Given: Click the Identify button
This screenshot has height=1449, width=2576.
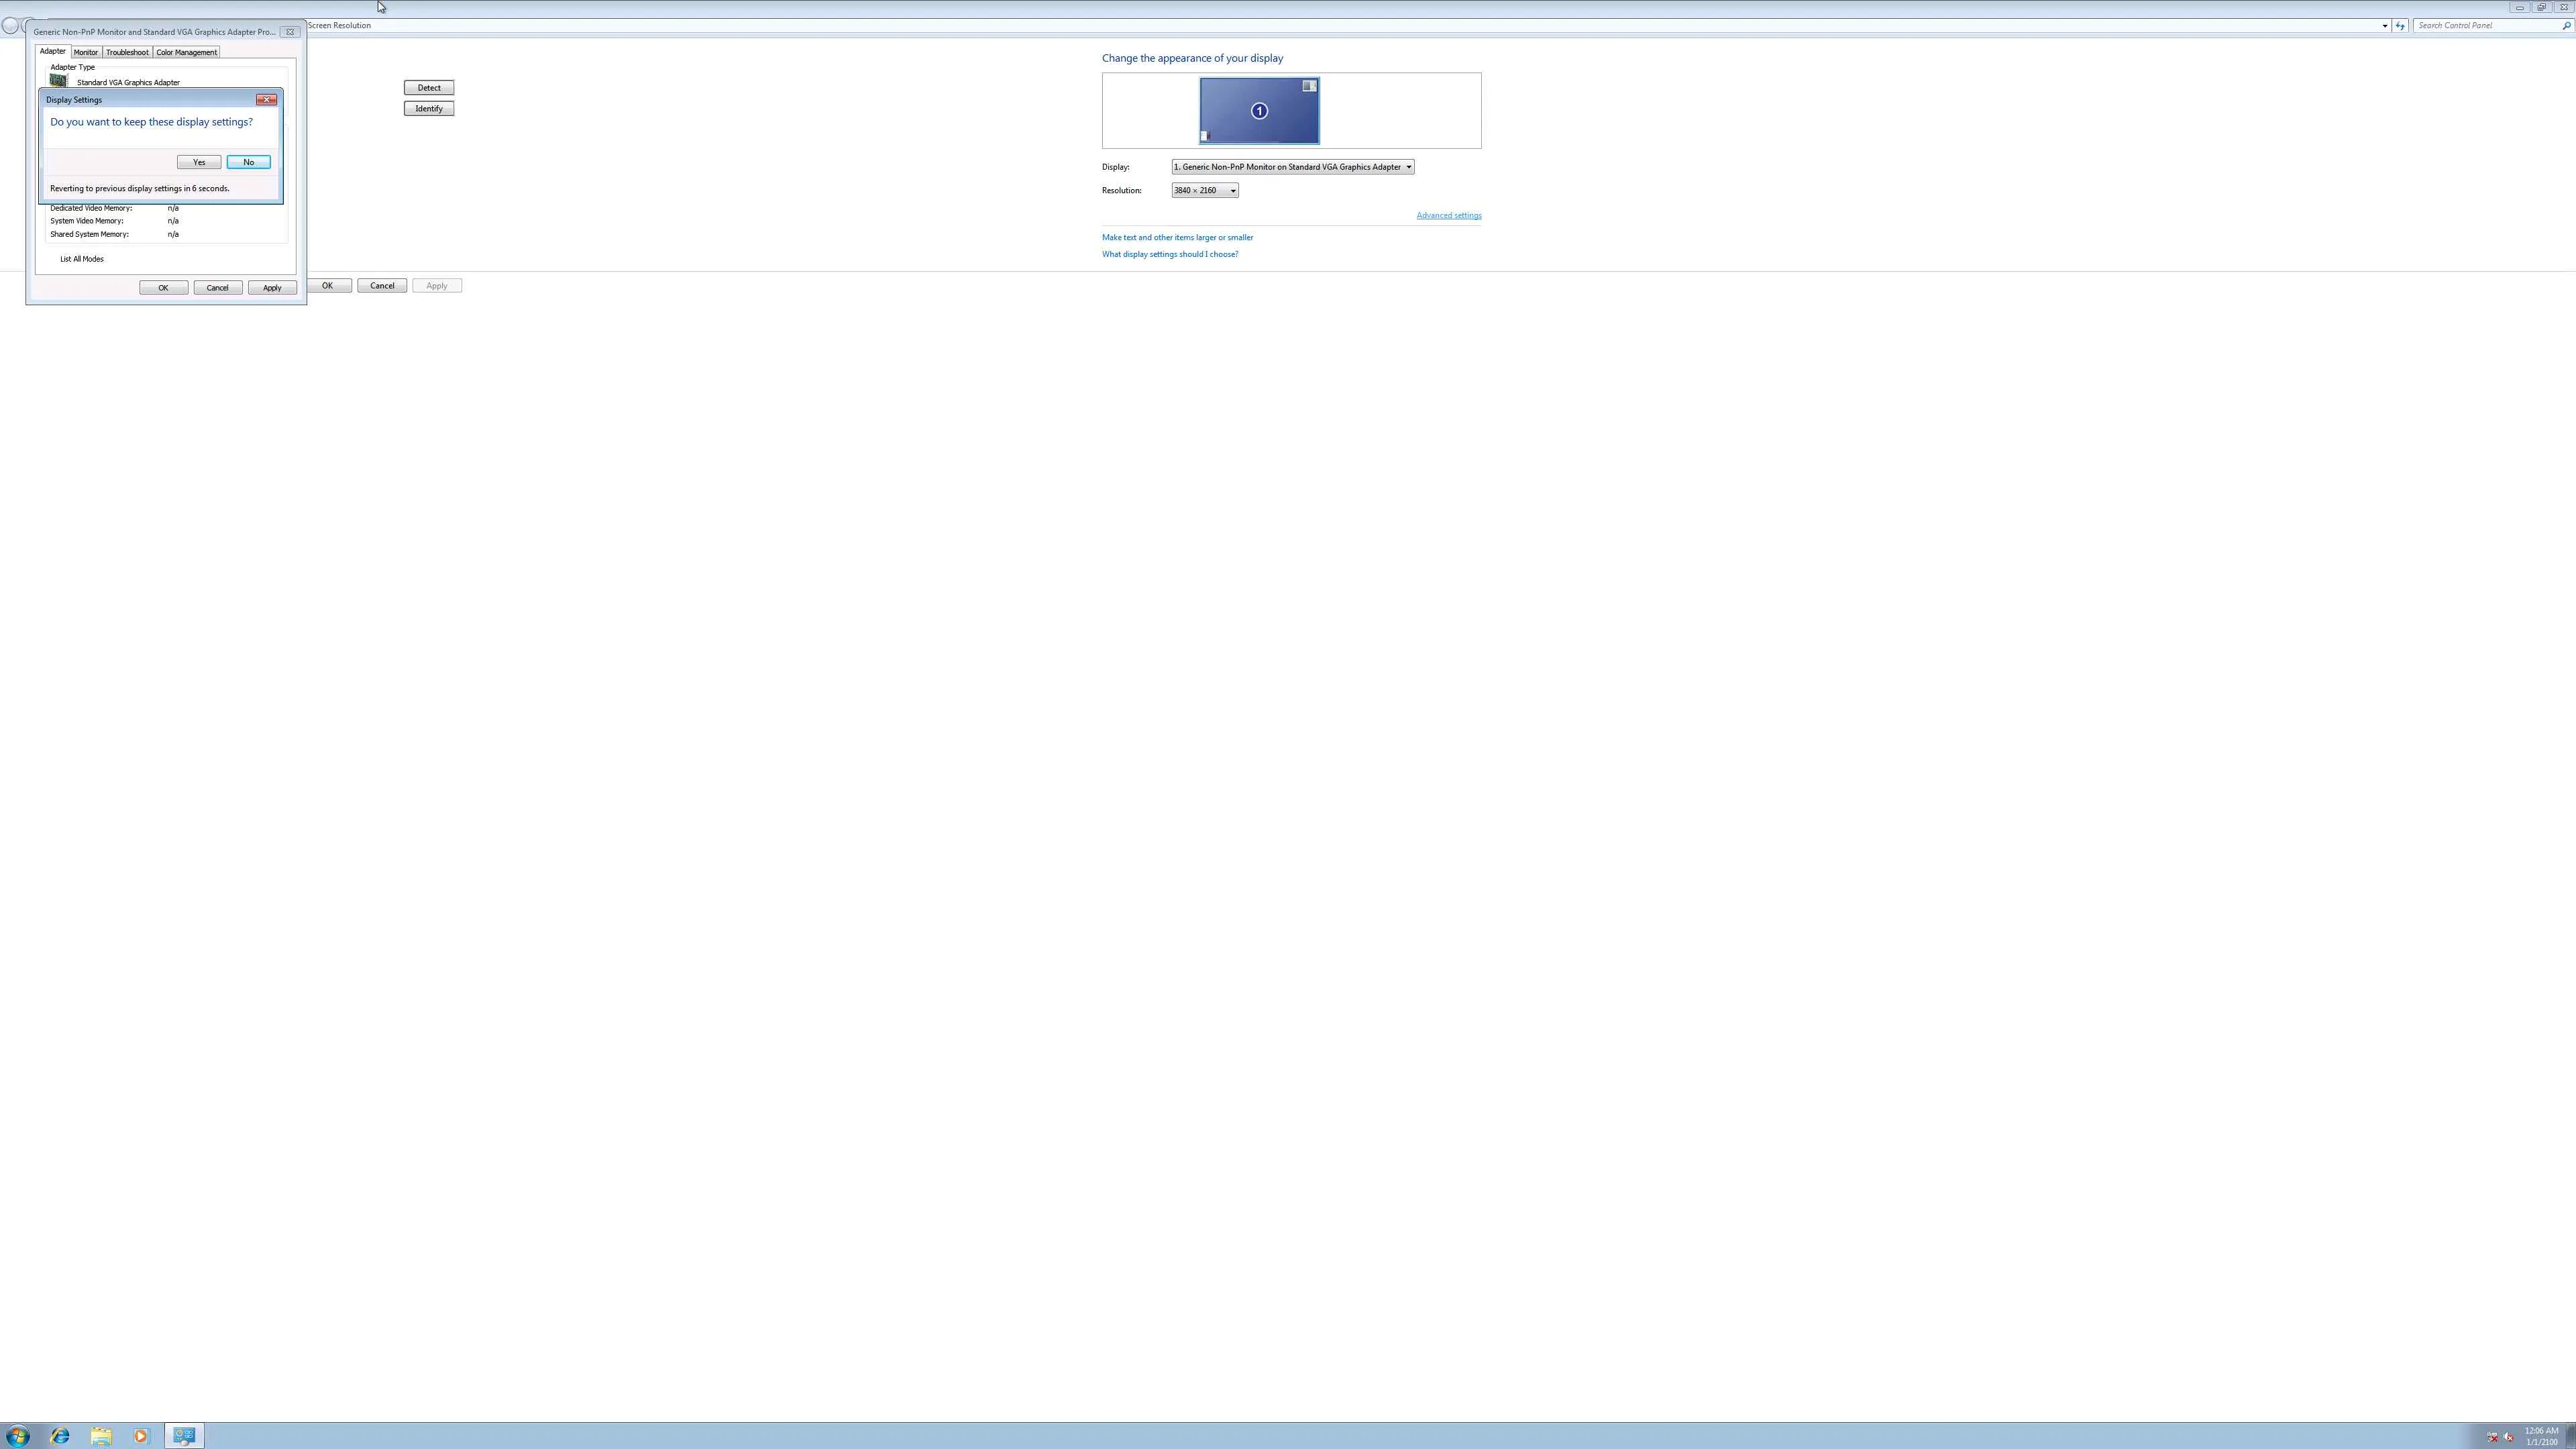Looking at the screenshot, I should (429, 109).
